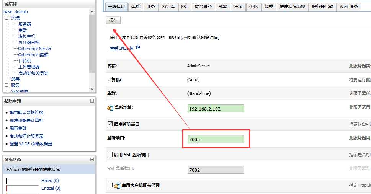The height and width of the screenshot is (194, 371).
Task: Click the Critical (0) health link
Action: click(51, 188)
